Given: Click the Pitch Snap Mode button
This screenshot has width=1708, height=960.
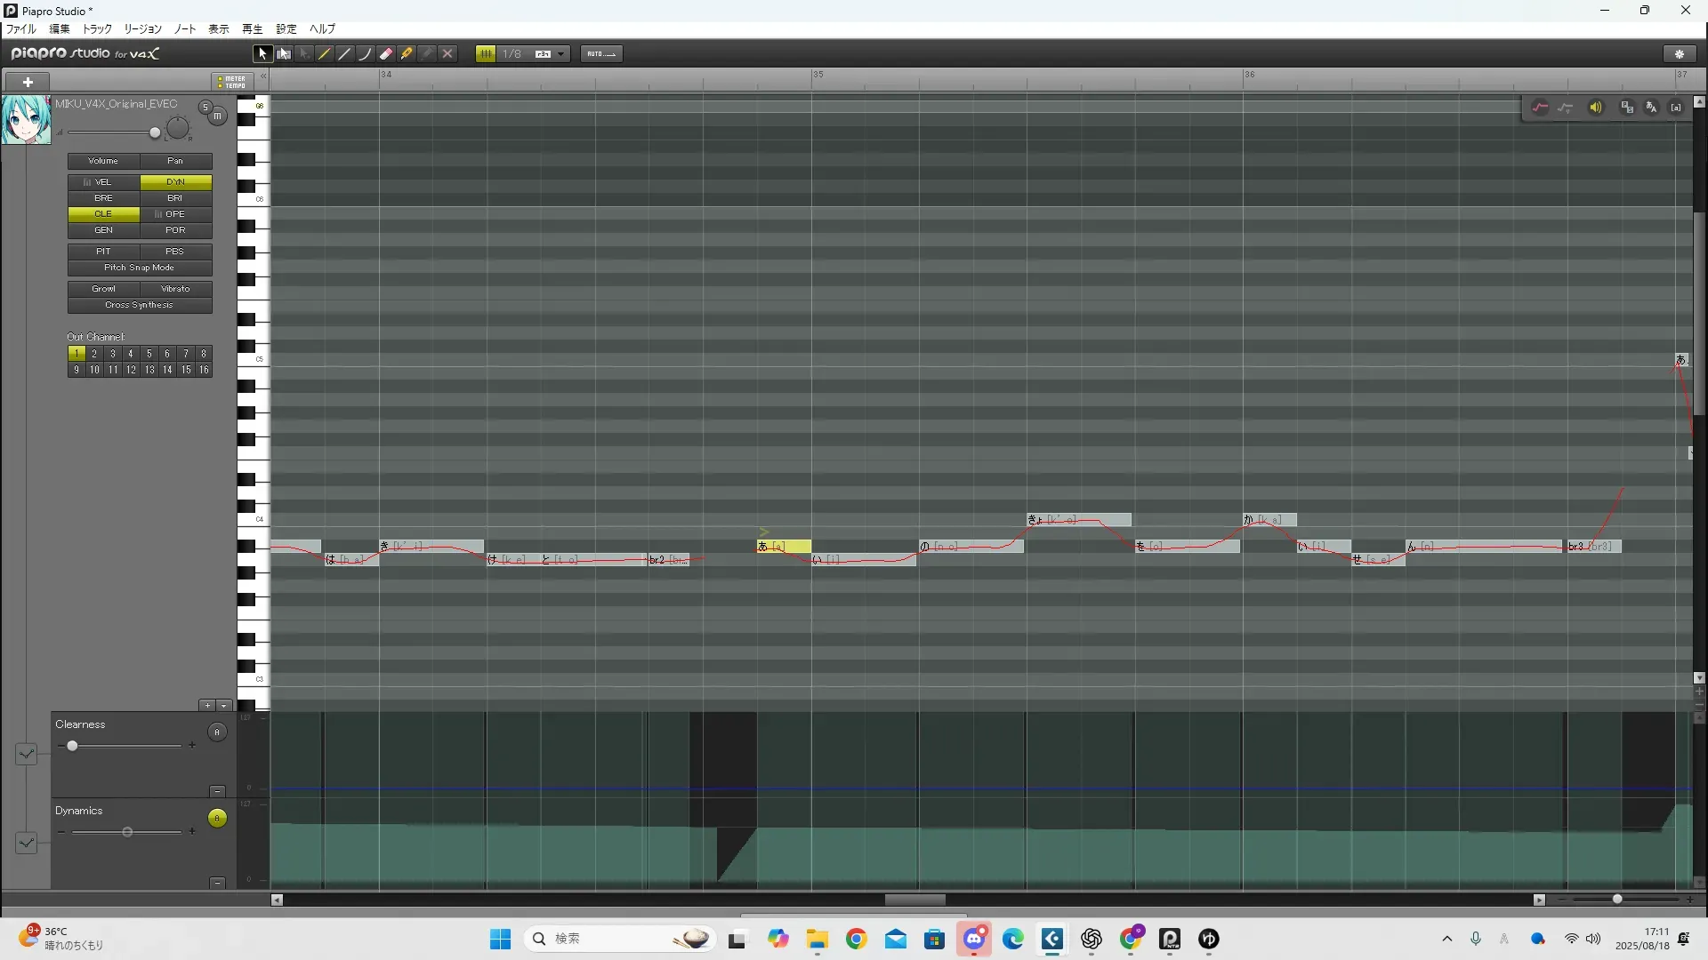Looking at the screenshot, I should click(x=140, y=268).
